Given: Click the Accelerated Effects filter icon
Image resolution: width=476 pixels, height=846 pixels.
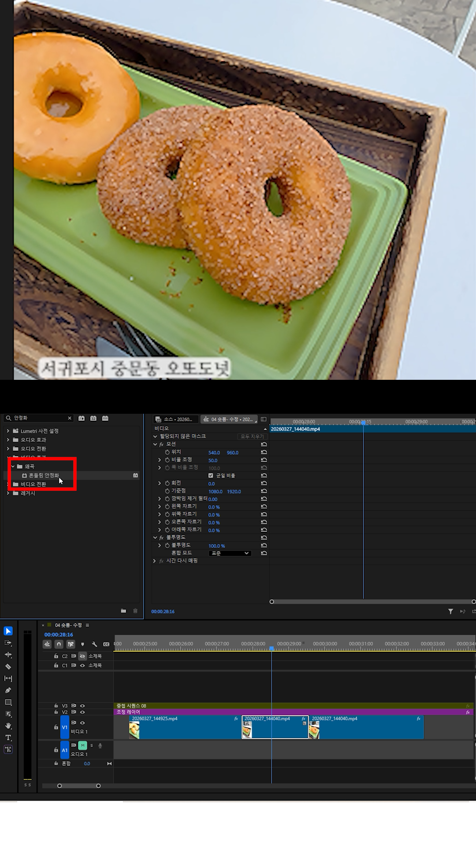Looking at the screenshot, I should (82, 418).
